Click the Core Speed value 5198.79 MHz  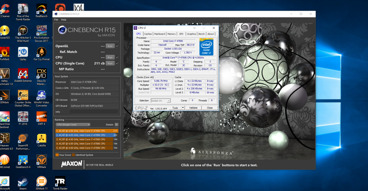161,81
